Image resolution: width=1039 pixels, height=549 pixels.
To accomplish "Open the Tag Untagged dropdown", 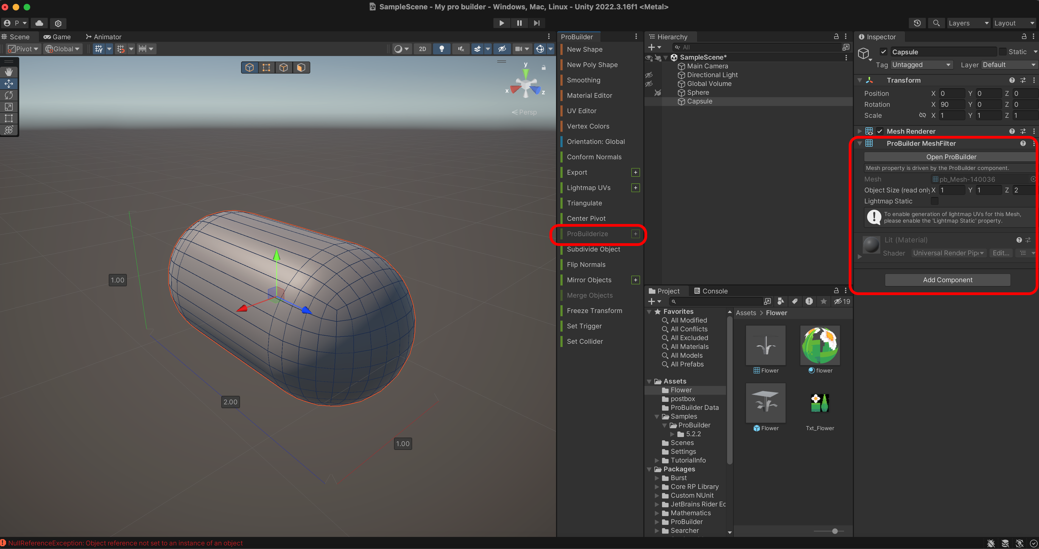I will click(921, 65).
